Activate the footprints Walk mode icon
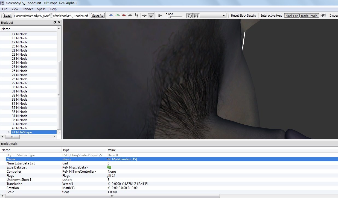This screenshot has height=198, width=338. pyautogui.click(x=136, y=16)
